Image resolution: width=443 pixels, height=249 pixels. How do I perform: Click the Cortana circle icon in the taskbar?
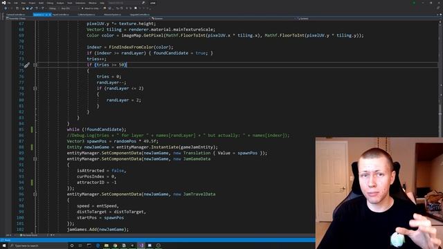tap(72, 246)
